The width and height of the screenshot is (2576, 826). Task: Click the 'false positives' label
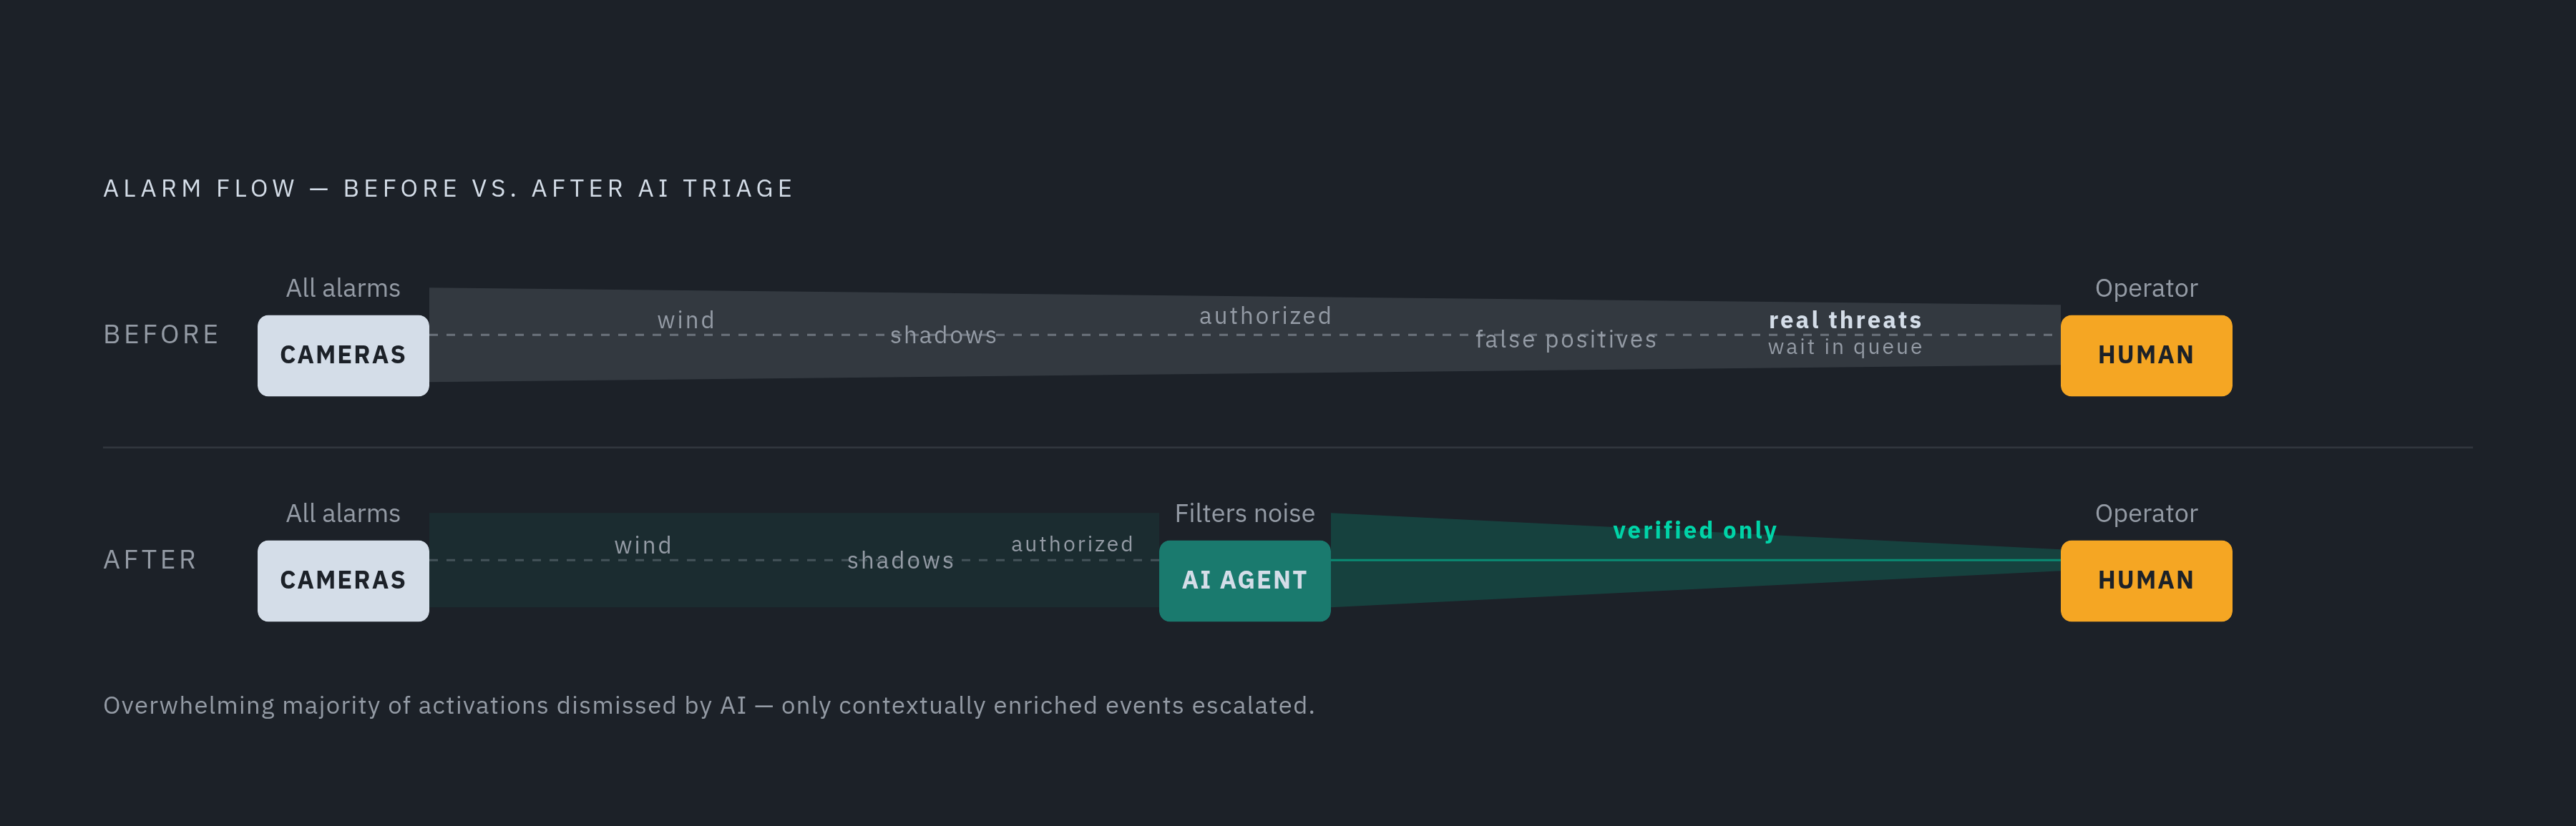tap(1566, 340)
